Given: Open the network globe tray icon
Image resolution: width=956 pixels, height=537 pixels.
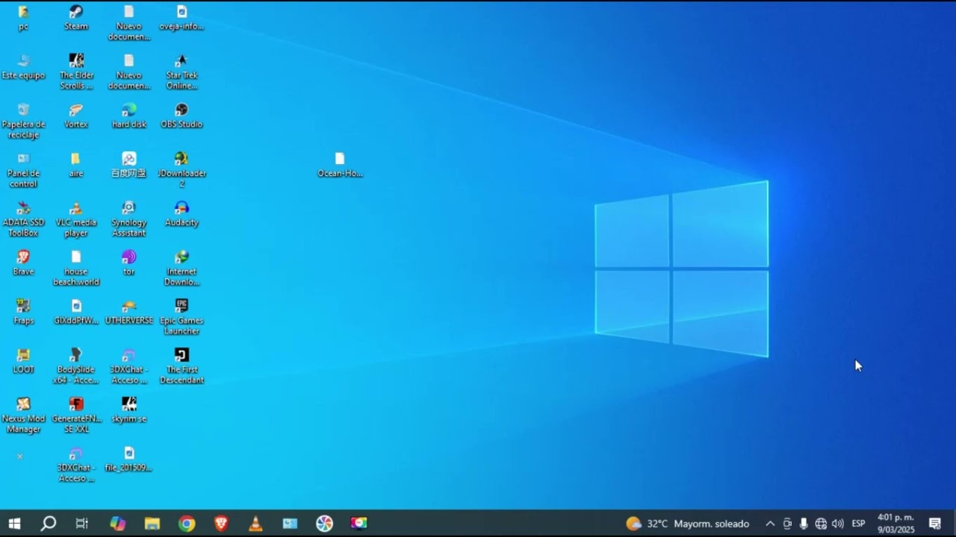Looking at the screenshot, I should coord(821,524).
